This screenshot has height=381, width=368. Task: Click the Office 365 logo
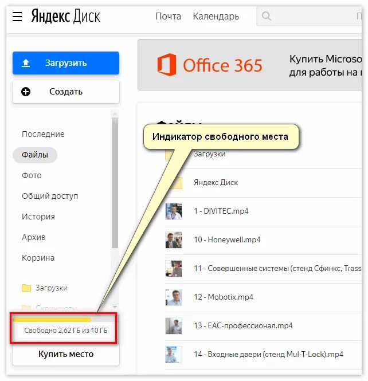point(210,65)
